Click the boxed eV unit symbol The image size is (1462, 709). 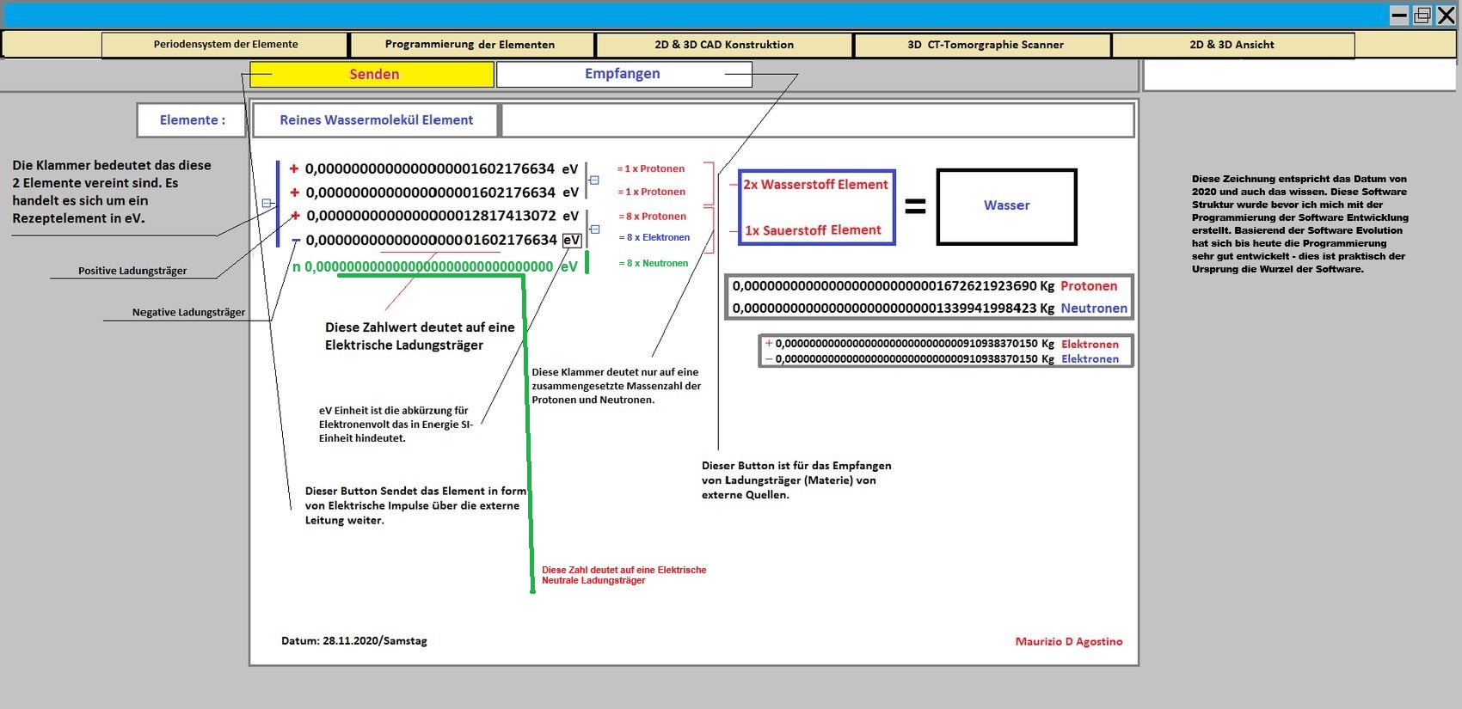coord(572,241)
